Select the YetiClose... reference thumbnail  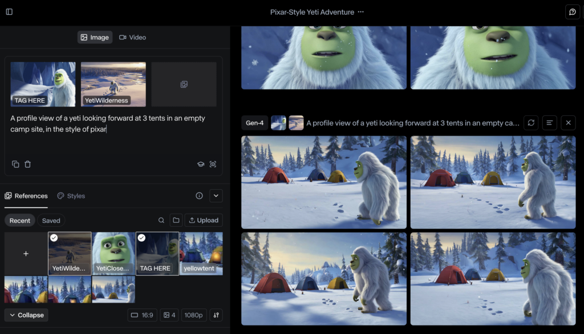tap(113, 254)
